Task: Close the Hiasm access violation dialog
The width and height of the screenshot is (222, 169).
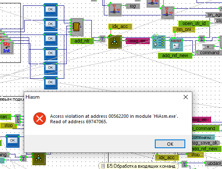Action: coord(186,97)
